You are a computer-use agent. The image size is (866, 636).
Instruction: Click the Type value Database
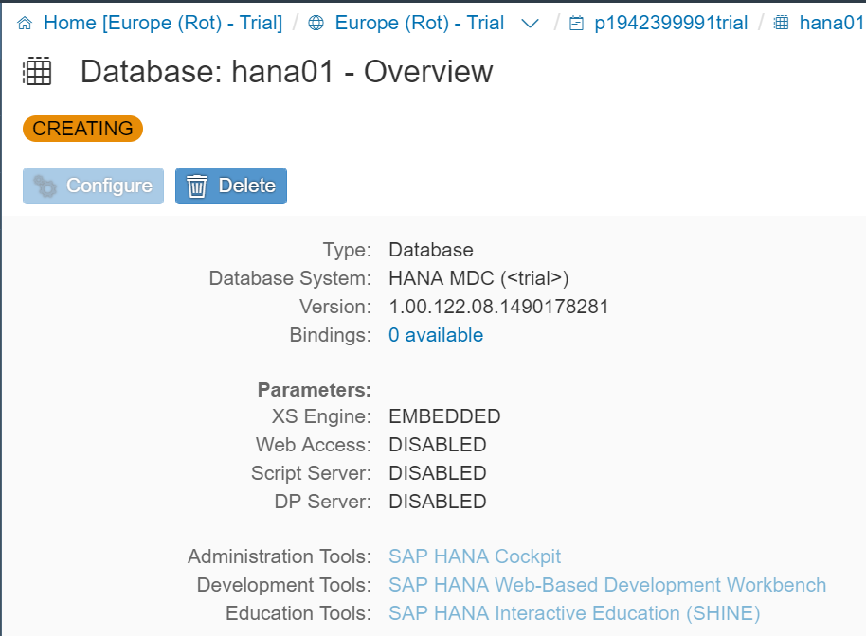(431, 250)
